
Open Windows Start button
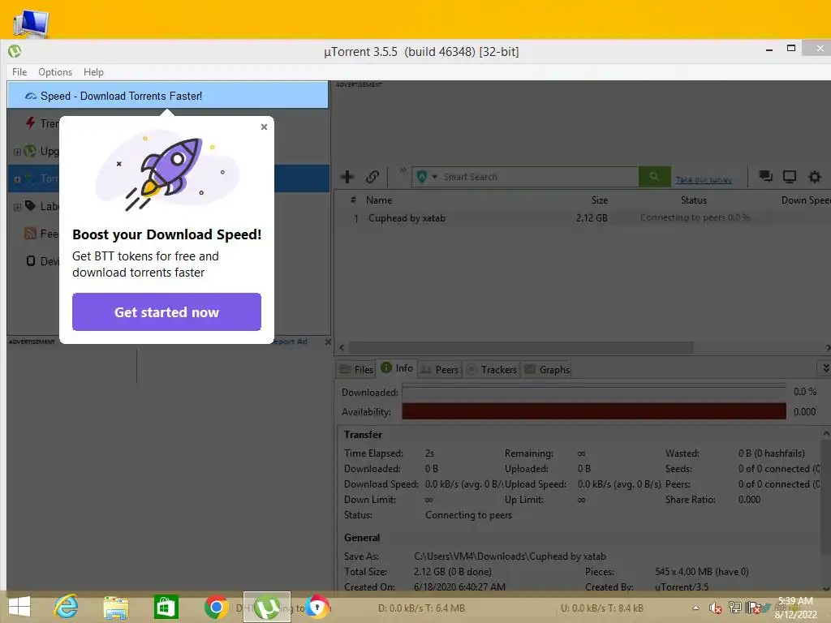click(x=19, y=607)
